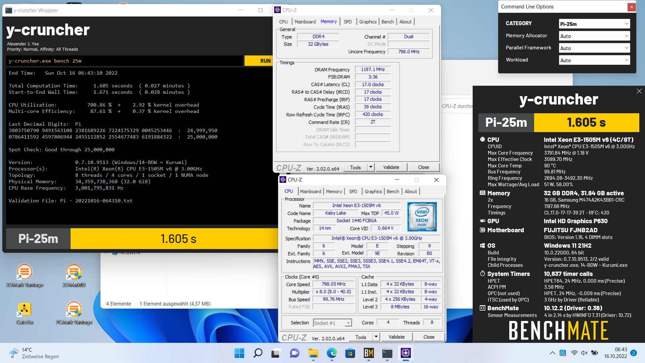Open Wi-Fi network tray icon
Screen dimensions: 645x363
pyautogui.click(x=574, y=353)
